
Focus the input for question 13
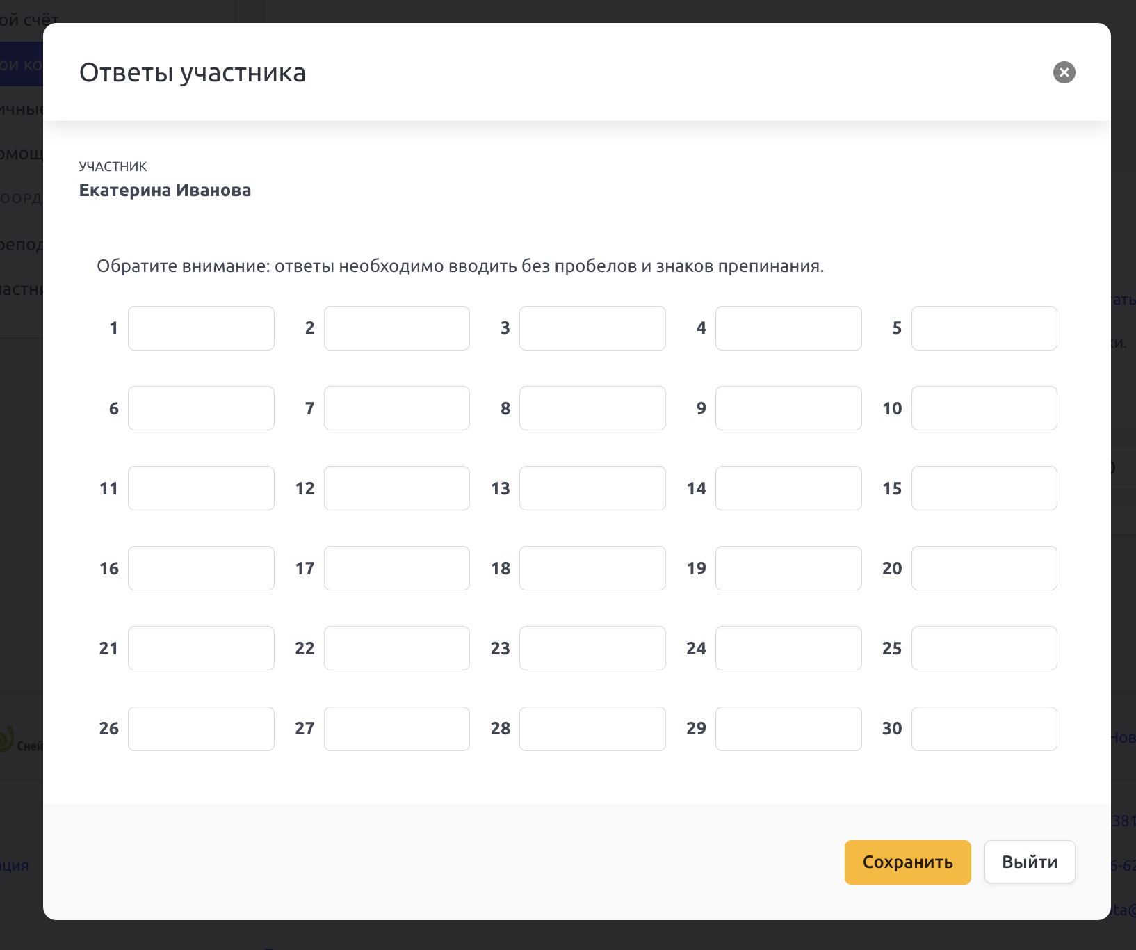[592, 488]
